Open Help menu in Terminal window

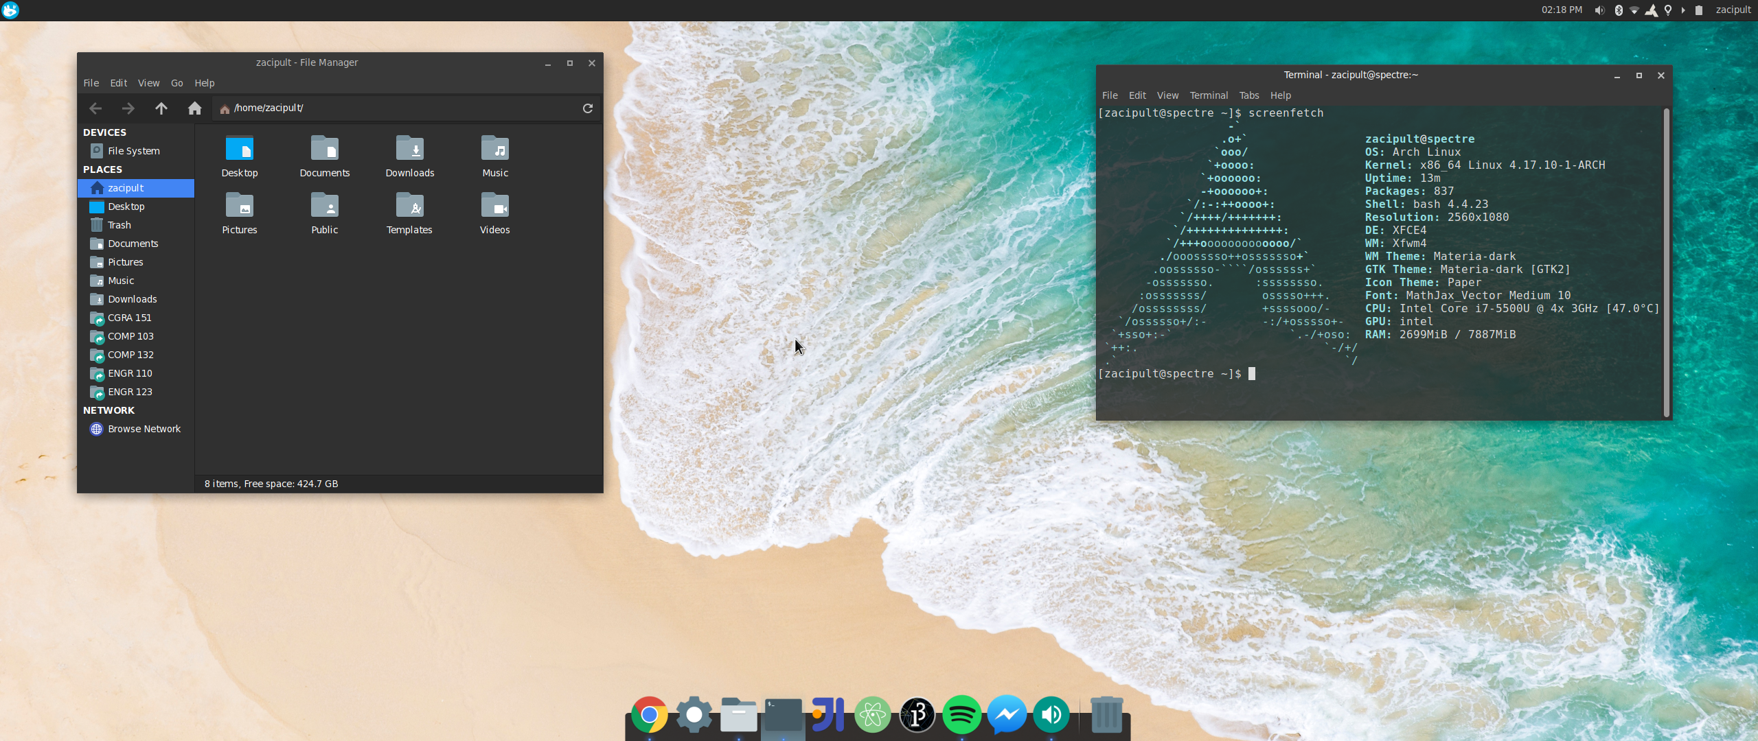1281,95
